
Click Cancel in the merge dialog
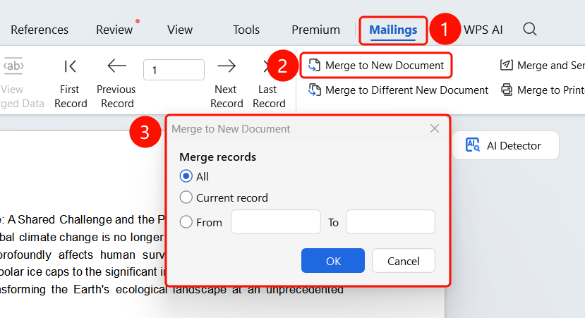point(404,261)
